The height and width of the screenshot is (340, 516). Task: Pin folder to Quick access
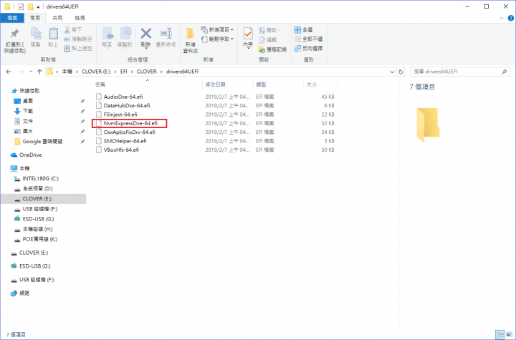coord(14,40)
